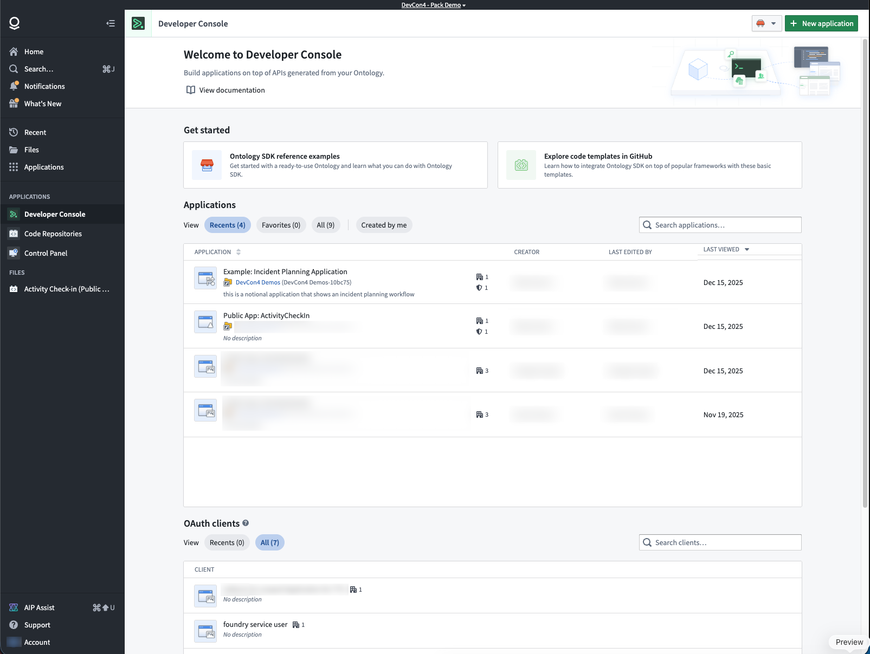Click the OAuth clients help icon
This screenshot has width=870, height=654.
pos(246,523)
